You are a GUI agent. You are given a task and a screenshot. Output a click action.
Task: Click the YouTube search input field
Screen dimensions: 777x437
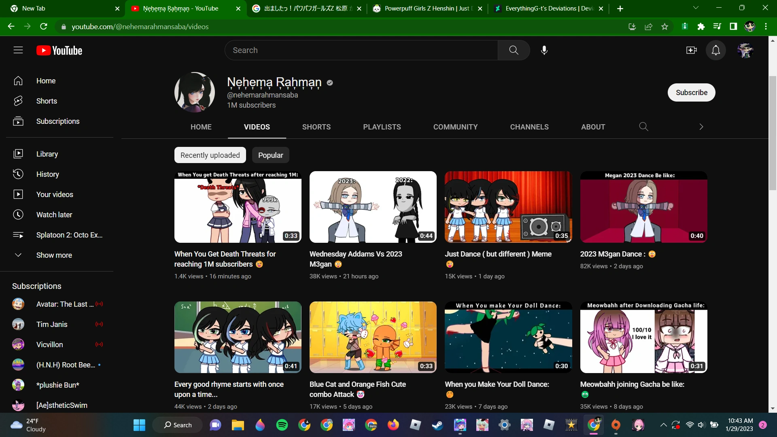pos(361,50)
